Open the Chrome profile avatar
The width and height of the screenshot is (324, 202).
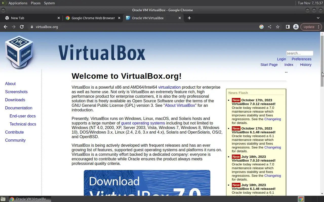click(296, 27)
